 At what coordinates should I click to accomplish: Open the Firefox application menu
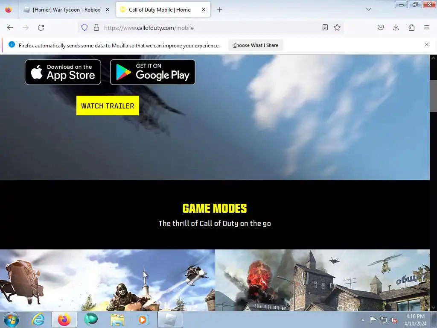coord(427,27)
